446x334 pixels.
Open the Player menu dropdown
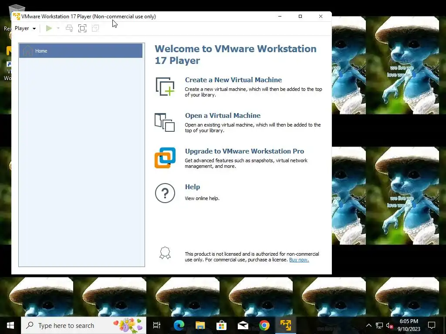pyautogui.click(x=25, y=28)
